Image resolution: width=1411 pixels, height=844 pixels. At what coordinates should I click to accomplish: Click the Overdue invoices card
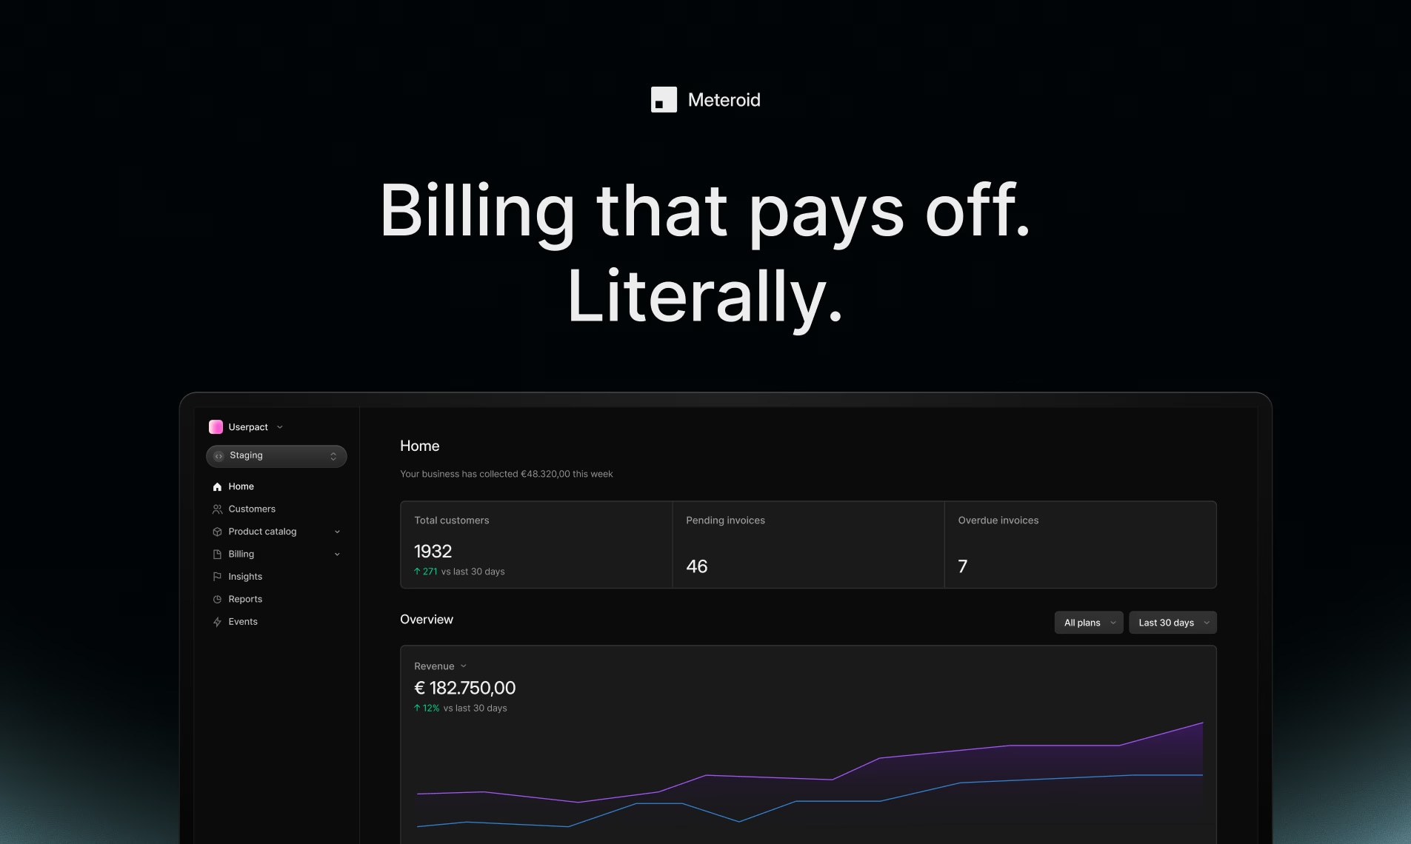(x=1081, y=545)
